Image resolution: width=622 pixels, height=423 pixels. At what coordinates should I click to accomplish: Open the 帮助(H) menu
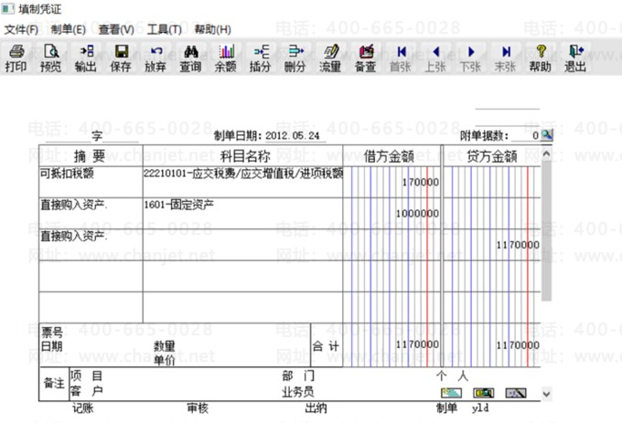coord(212,30)
